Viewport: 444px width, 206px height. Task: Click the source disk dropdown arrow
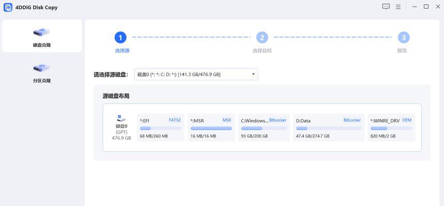pyautogui.click(x=253, y=74)
